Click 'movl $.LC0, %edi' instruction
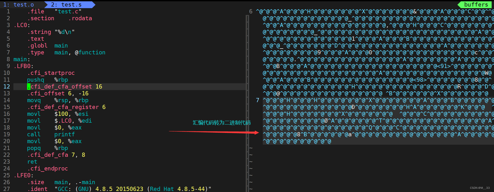The image size is (494, 192). click(x=59, y=121)
